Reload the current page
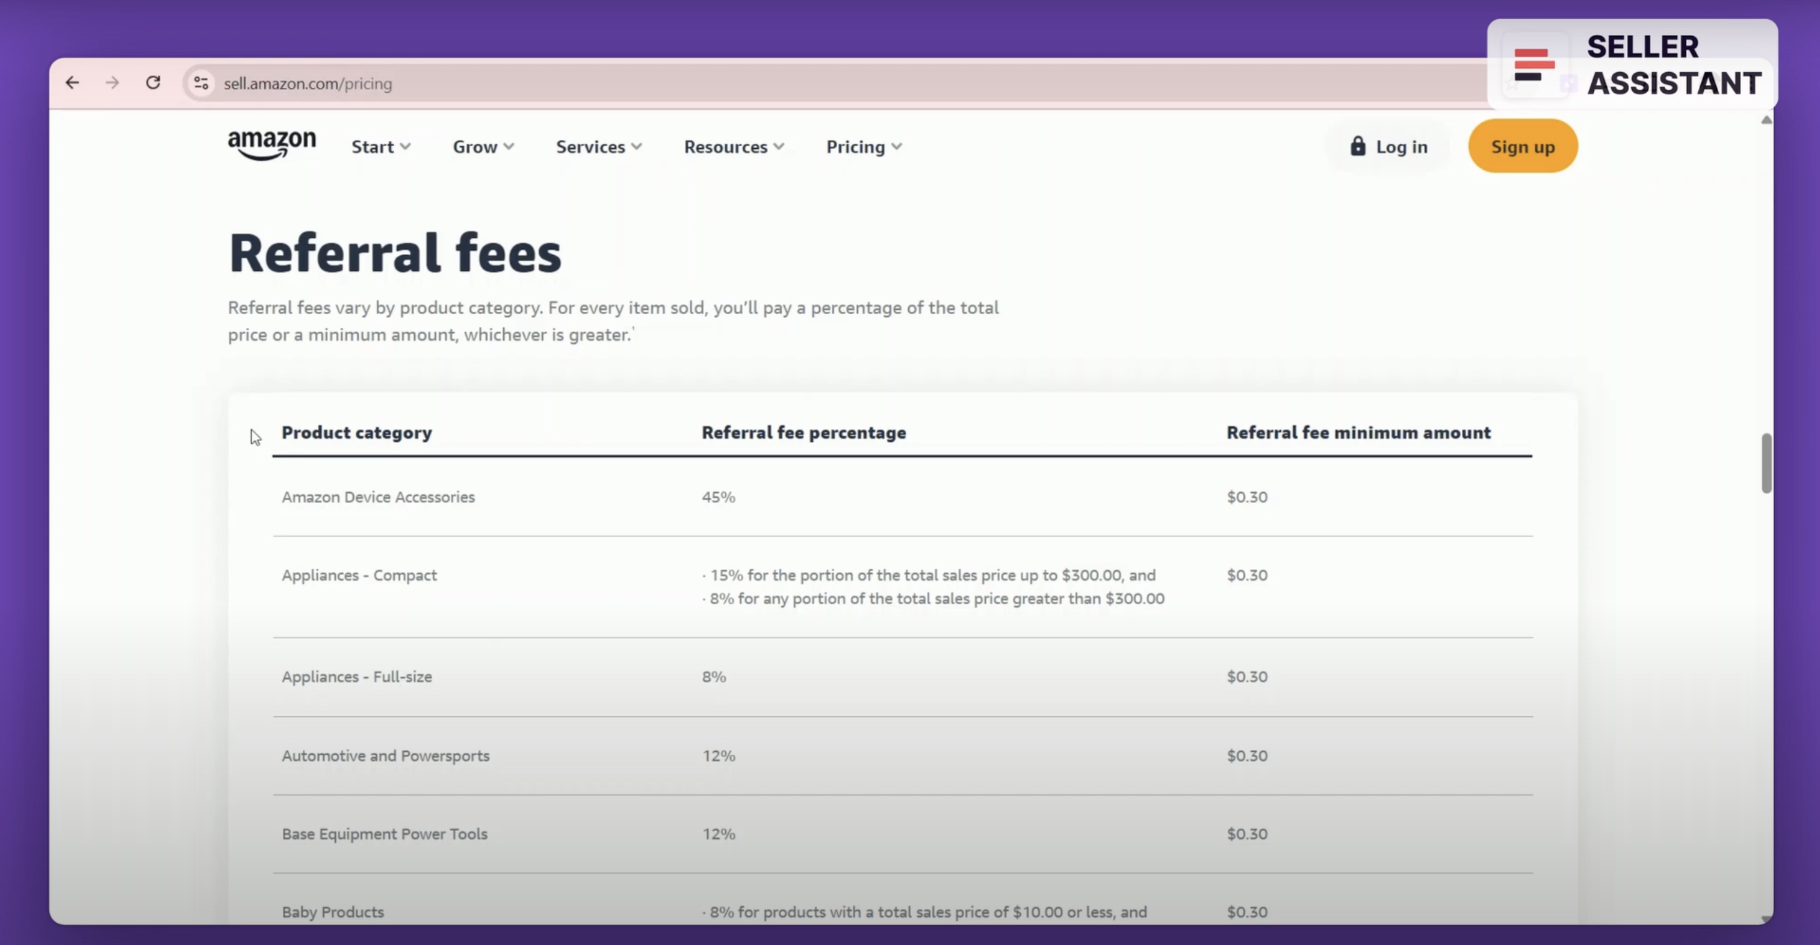 point(153,82)
